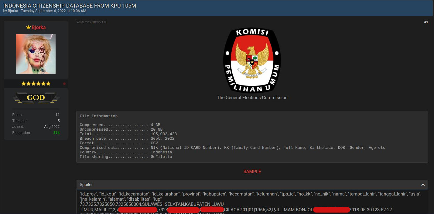Click the File Information heading

99,116
